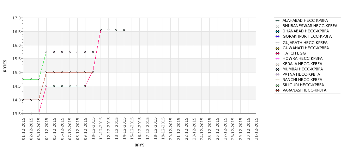This screenshot has height=151, width=344.
Task: Click the VARANASI HECC-KPBFA legend marker
Action: [x=278, y=90]
